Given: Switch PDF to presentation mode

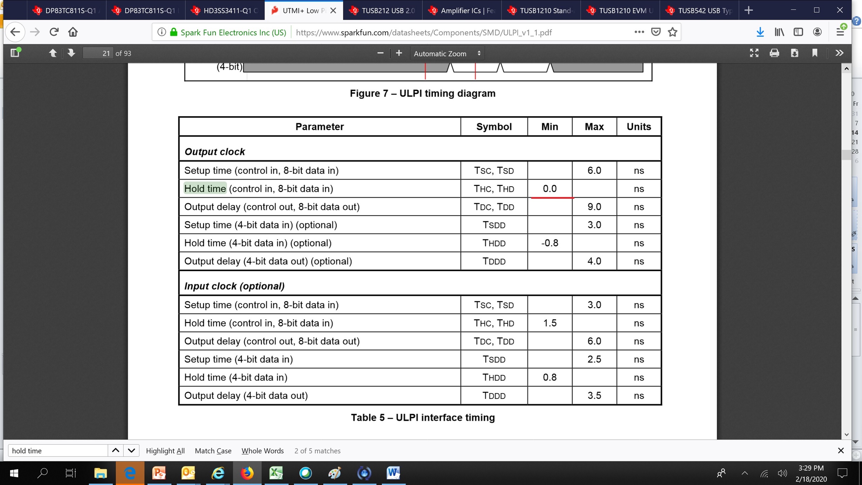Looking at the screenshot, I should tap(754, 53).
